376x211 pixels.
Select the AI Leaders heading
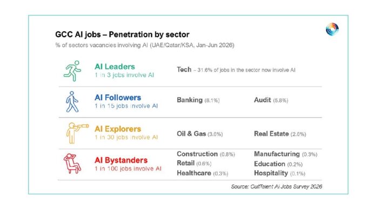pos(115,67)
